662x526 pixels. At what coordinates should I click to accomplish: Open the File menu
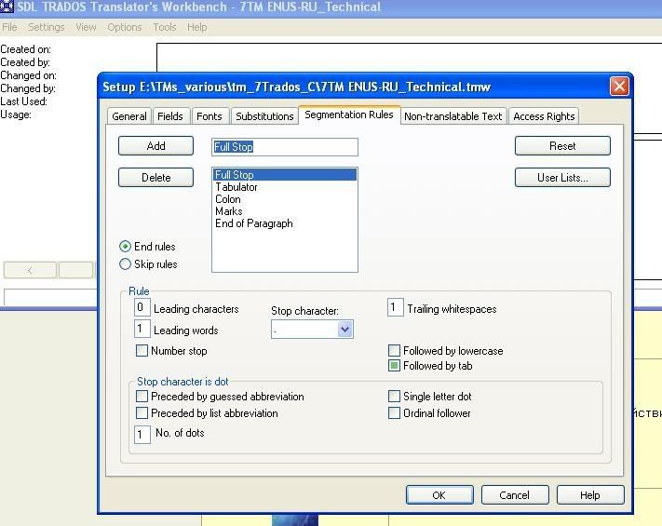click(x=9, y=27)
